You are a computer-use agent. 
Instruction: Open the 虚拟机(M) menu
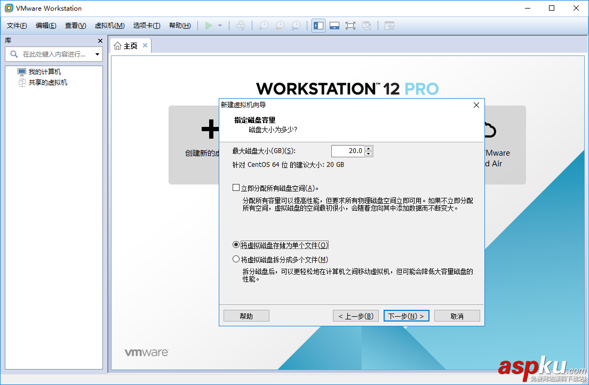[x=110, y=26]
